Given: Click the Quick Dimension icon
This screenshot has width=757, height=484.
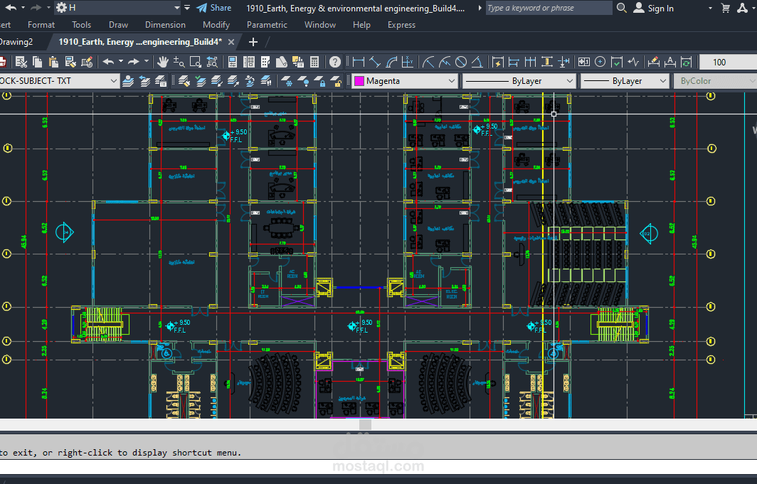Looking at the screenshot, I should pyautogui.click(x=497, y=62).
